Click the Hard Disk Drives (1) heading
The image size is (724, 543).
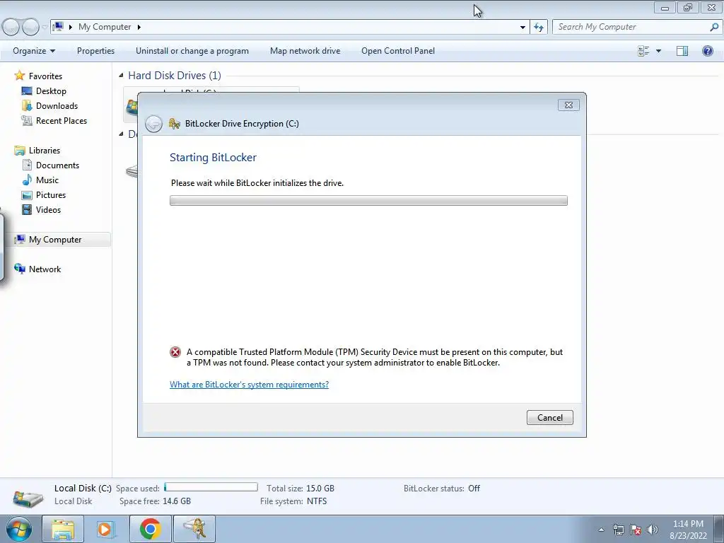coord(175,75)
